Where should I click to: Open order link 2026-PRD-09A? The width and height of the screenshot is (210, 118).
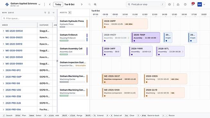coord(13,110)
